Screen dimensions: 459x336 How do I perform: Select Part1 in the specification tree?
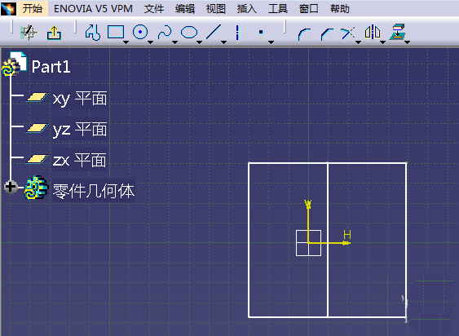[51, 67]
